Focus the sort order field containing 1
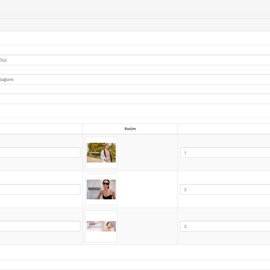Viewport: 270px width, 270px height. point(225,153)
